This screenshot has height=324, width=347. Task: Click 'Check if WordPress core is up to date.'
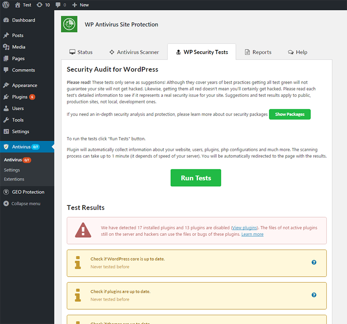click(x=128, y=259)
